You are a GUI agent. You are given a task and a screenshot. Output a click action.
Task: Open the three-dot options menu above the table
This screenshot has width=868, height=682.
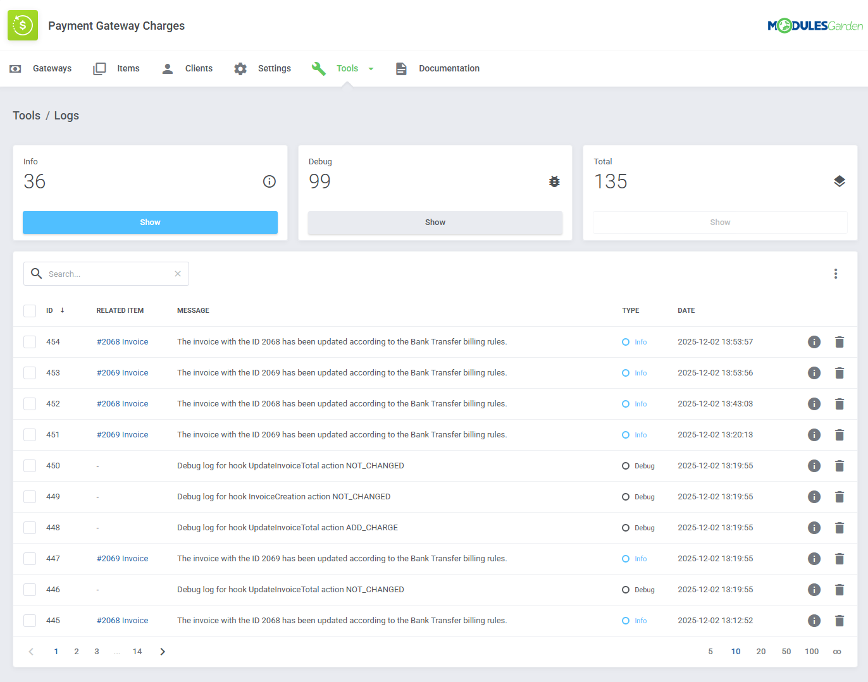click(x=836, y=274)
